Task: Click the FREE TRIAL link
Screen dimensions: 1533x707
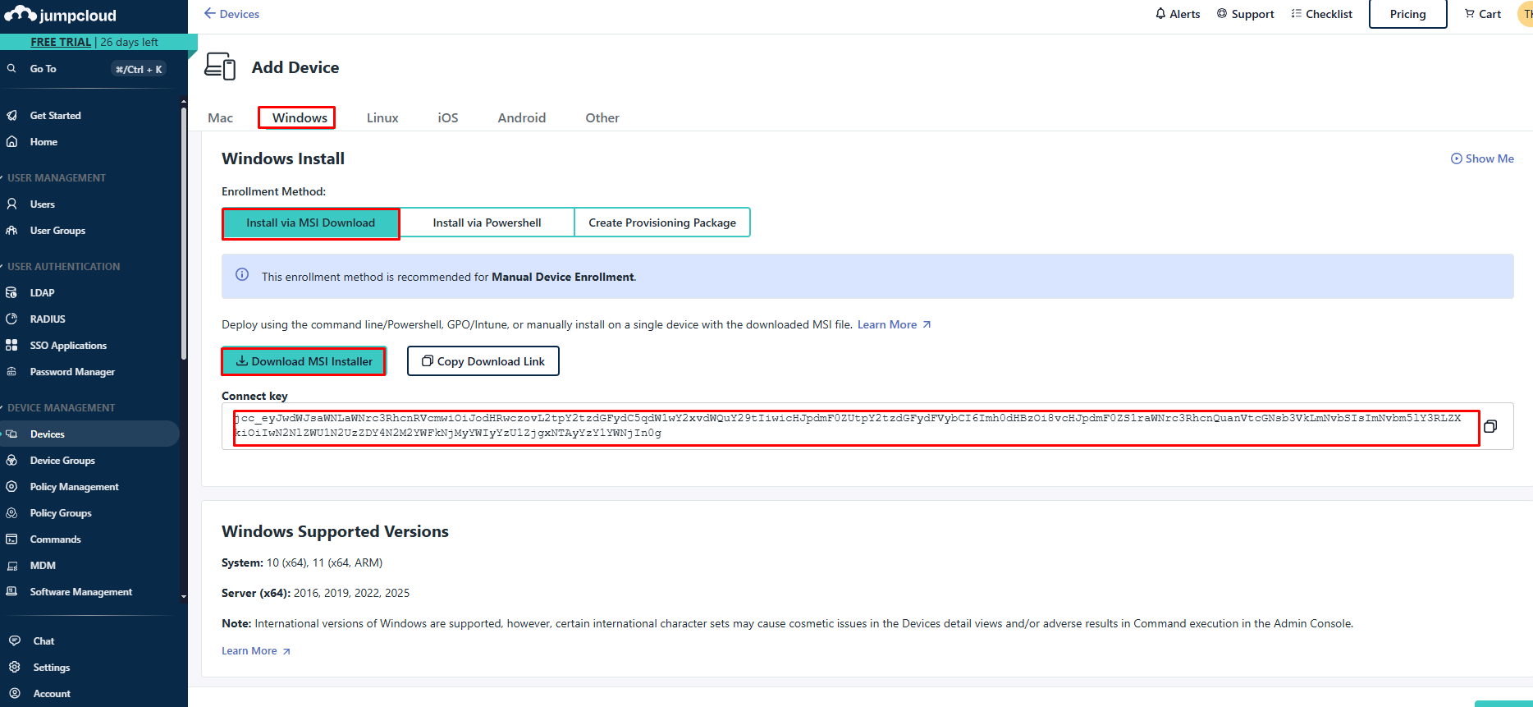Action: click(x=61, y=42)
